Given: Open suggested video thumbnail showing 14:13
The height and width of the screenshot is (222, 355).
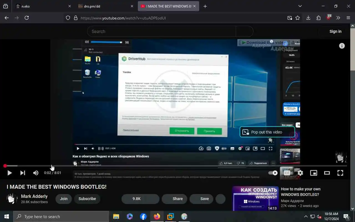Looking at the screenshot, I should coord(255,198).
